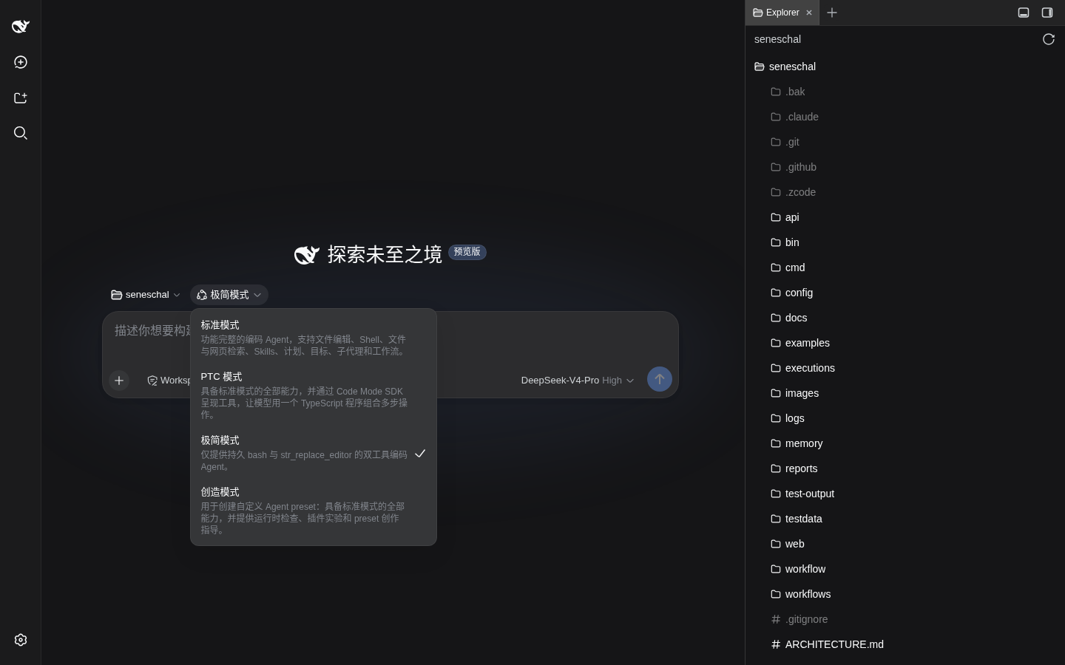Open settings gear in the sidebar
This screenshot has height=665, width=1065.
[21, 640]
